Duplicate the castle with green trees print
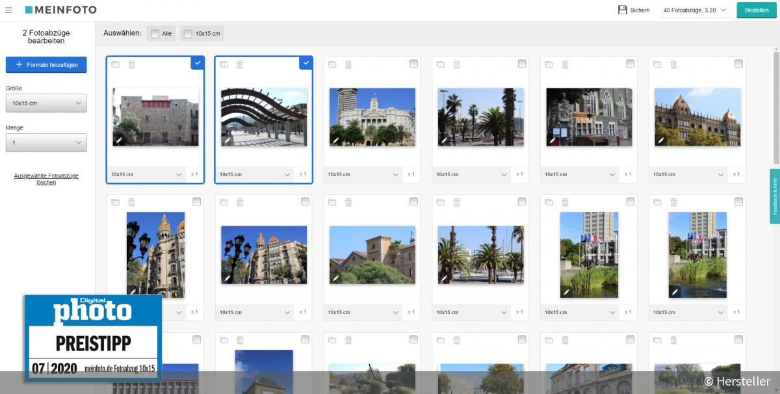Image resolution: width=780 pixels, height=394 pixels. pos(332,202)
